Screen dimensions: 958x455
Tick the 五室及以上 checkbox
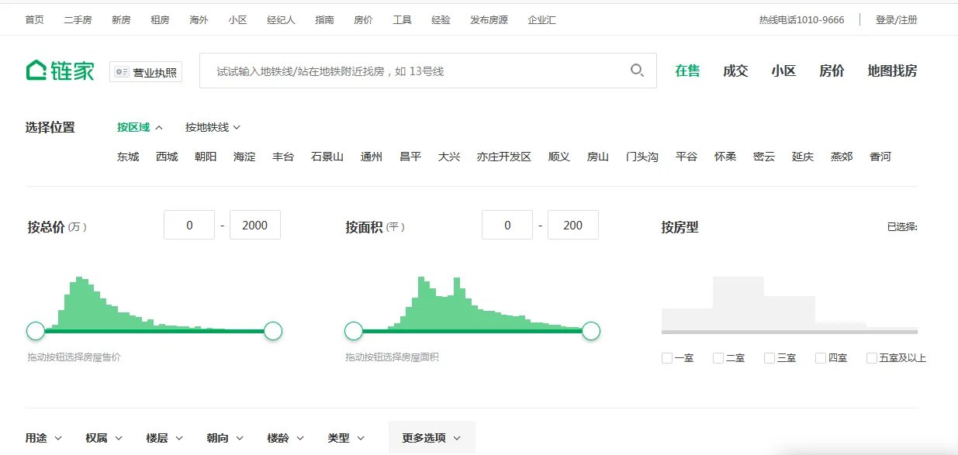(x=871, y=357)
